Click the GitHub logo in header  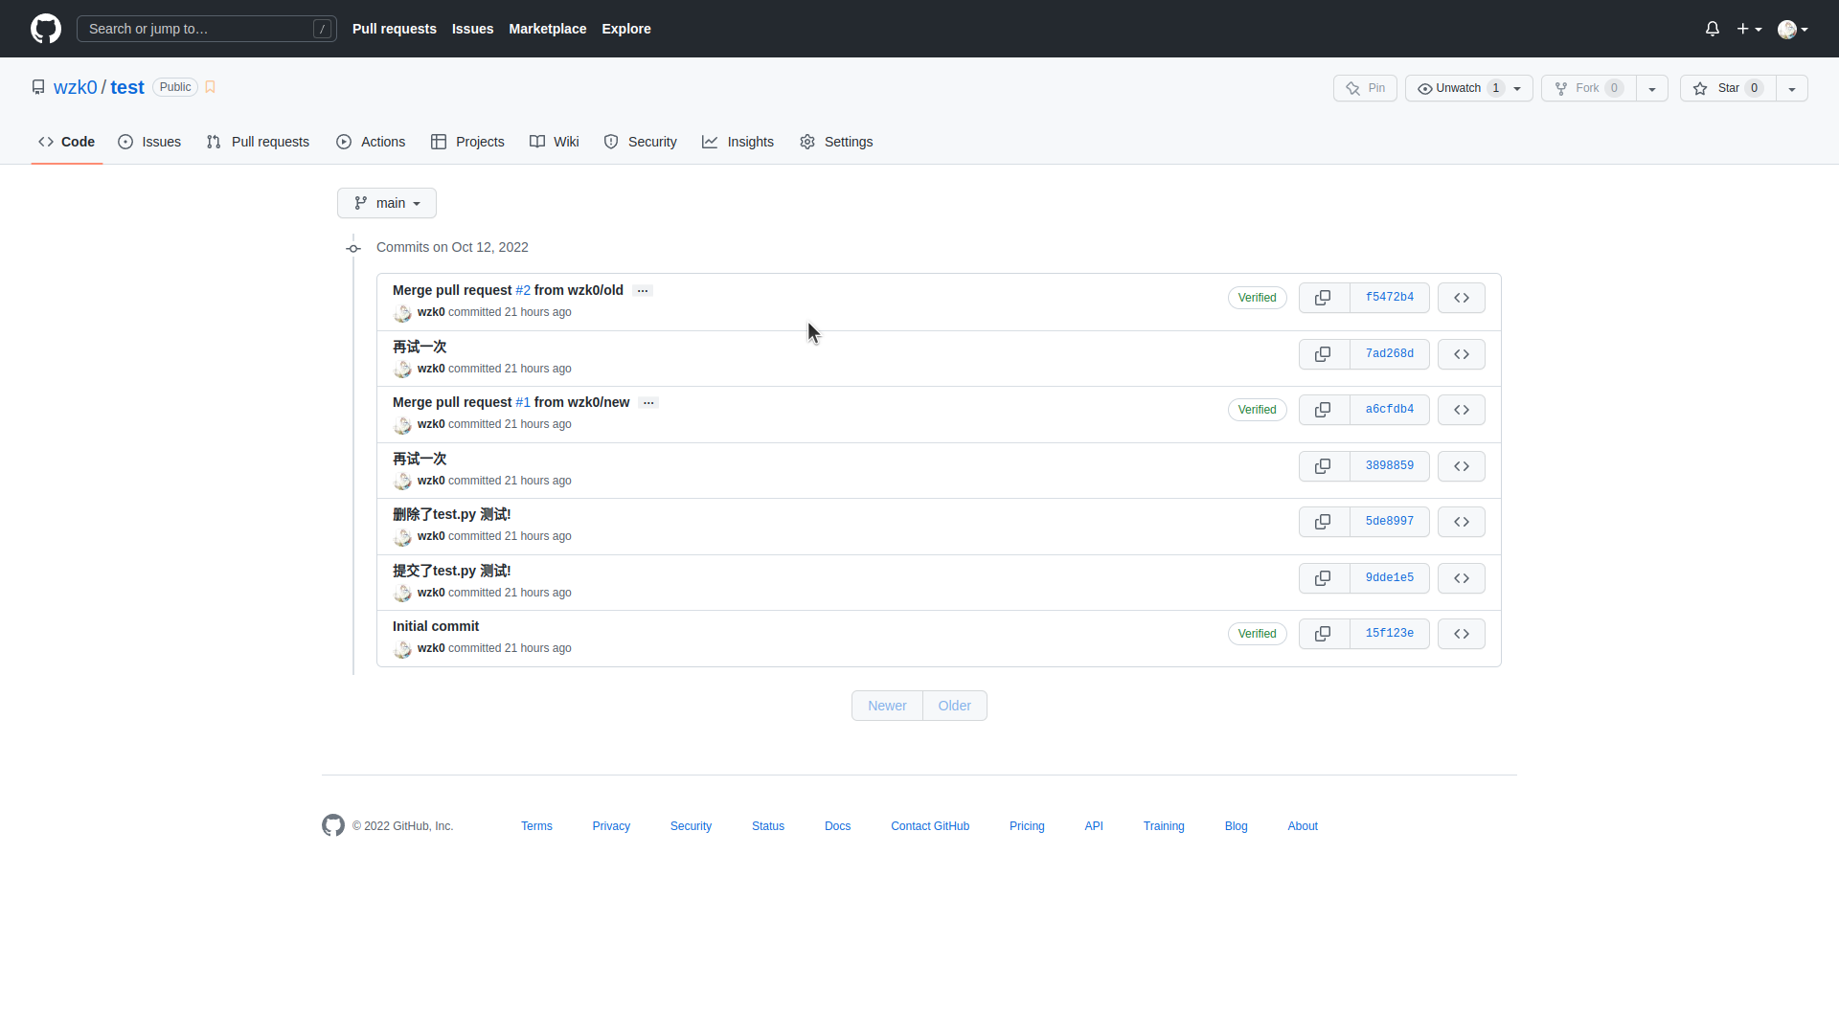point(45,29)
